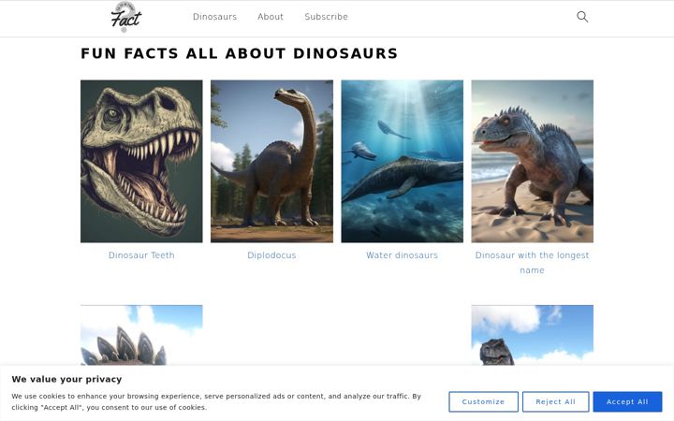
Task: Go to the About page
Action: click(x=271, y=17)
